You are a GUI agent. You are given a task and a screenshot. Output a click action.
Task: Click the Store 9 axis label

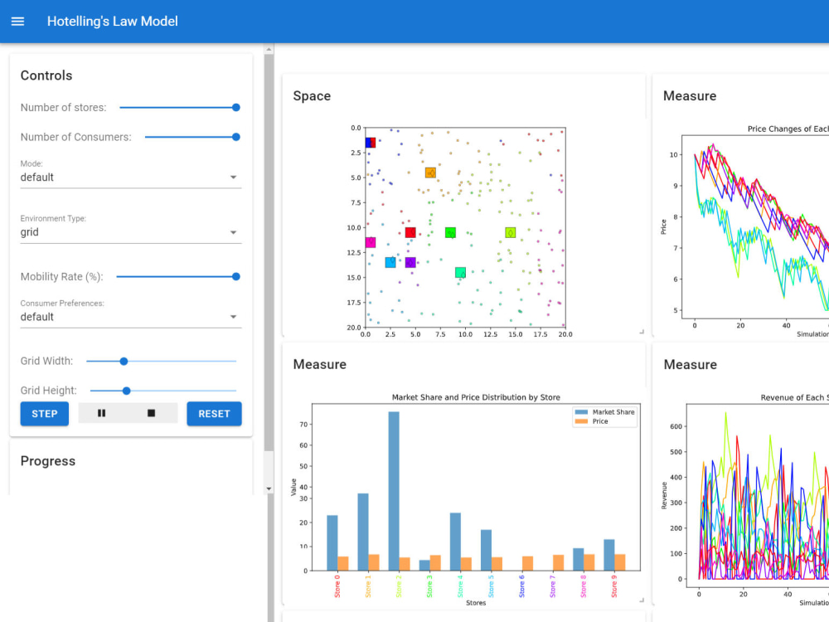point(614,586)
